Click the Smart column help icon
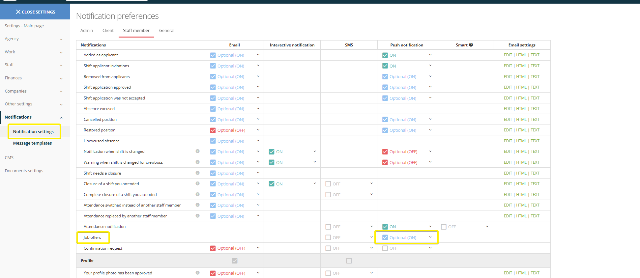This screenshot has height=278, width=640. pos(471,45)
